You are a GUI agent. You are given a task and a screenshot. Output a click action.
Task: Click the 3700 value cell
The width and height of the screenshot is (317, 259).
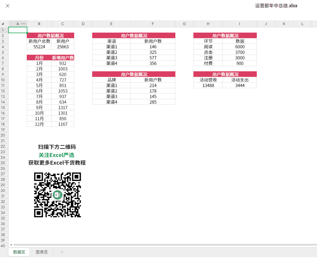pyautogui.click(x=240, y=52)
